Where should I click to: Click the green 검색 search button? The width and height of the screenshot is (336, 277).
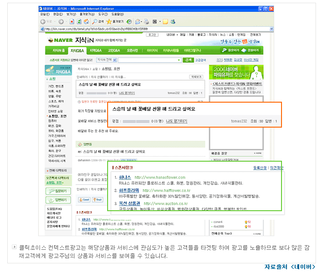[188, 60]
